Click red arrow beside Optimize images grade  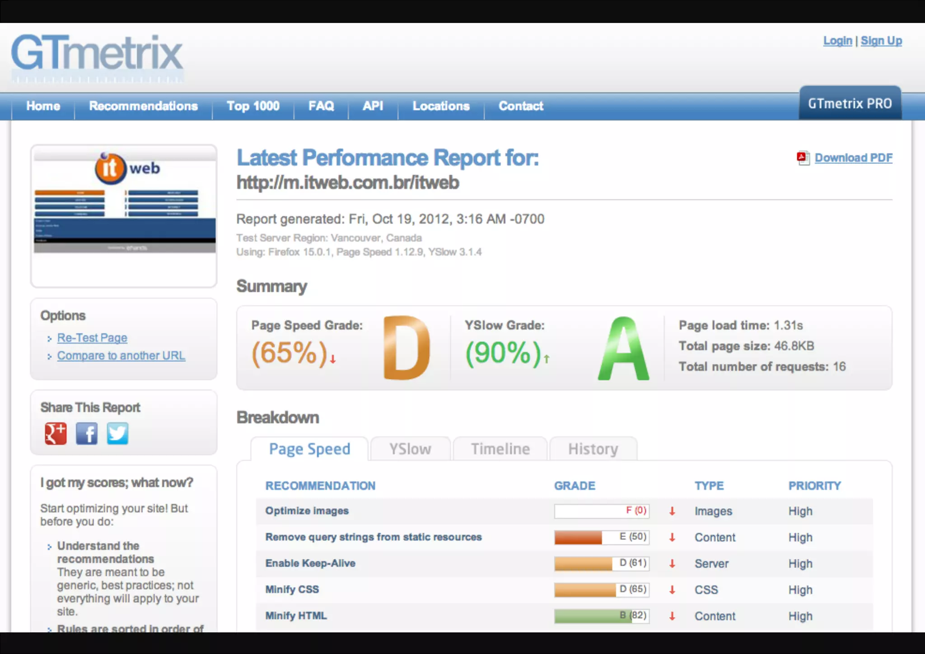click(672, 511)
